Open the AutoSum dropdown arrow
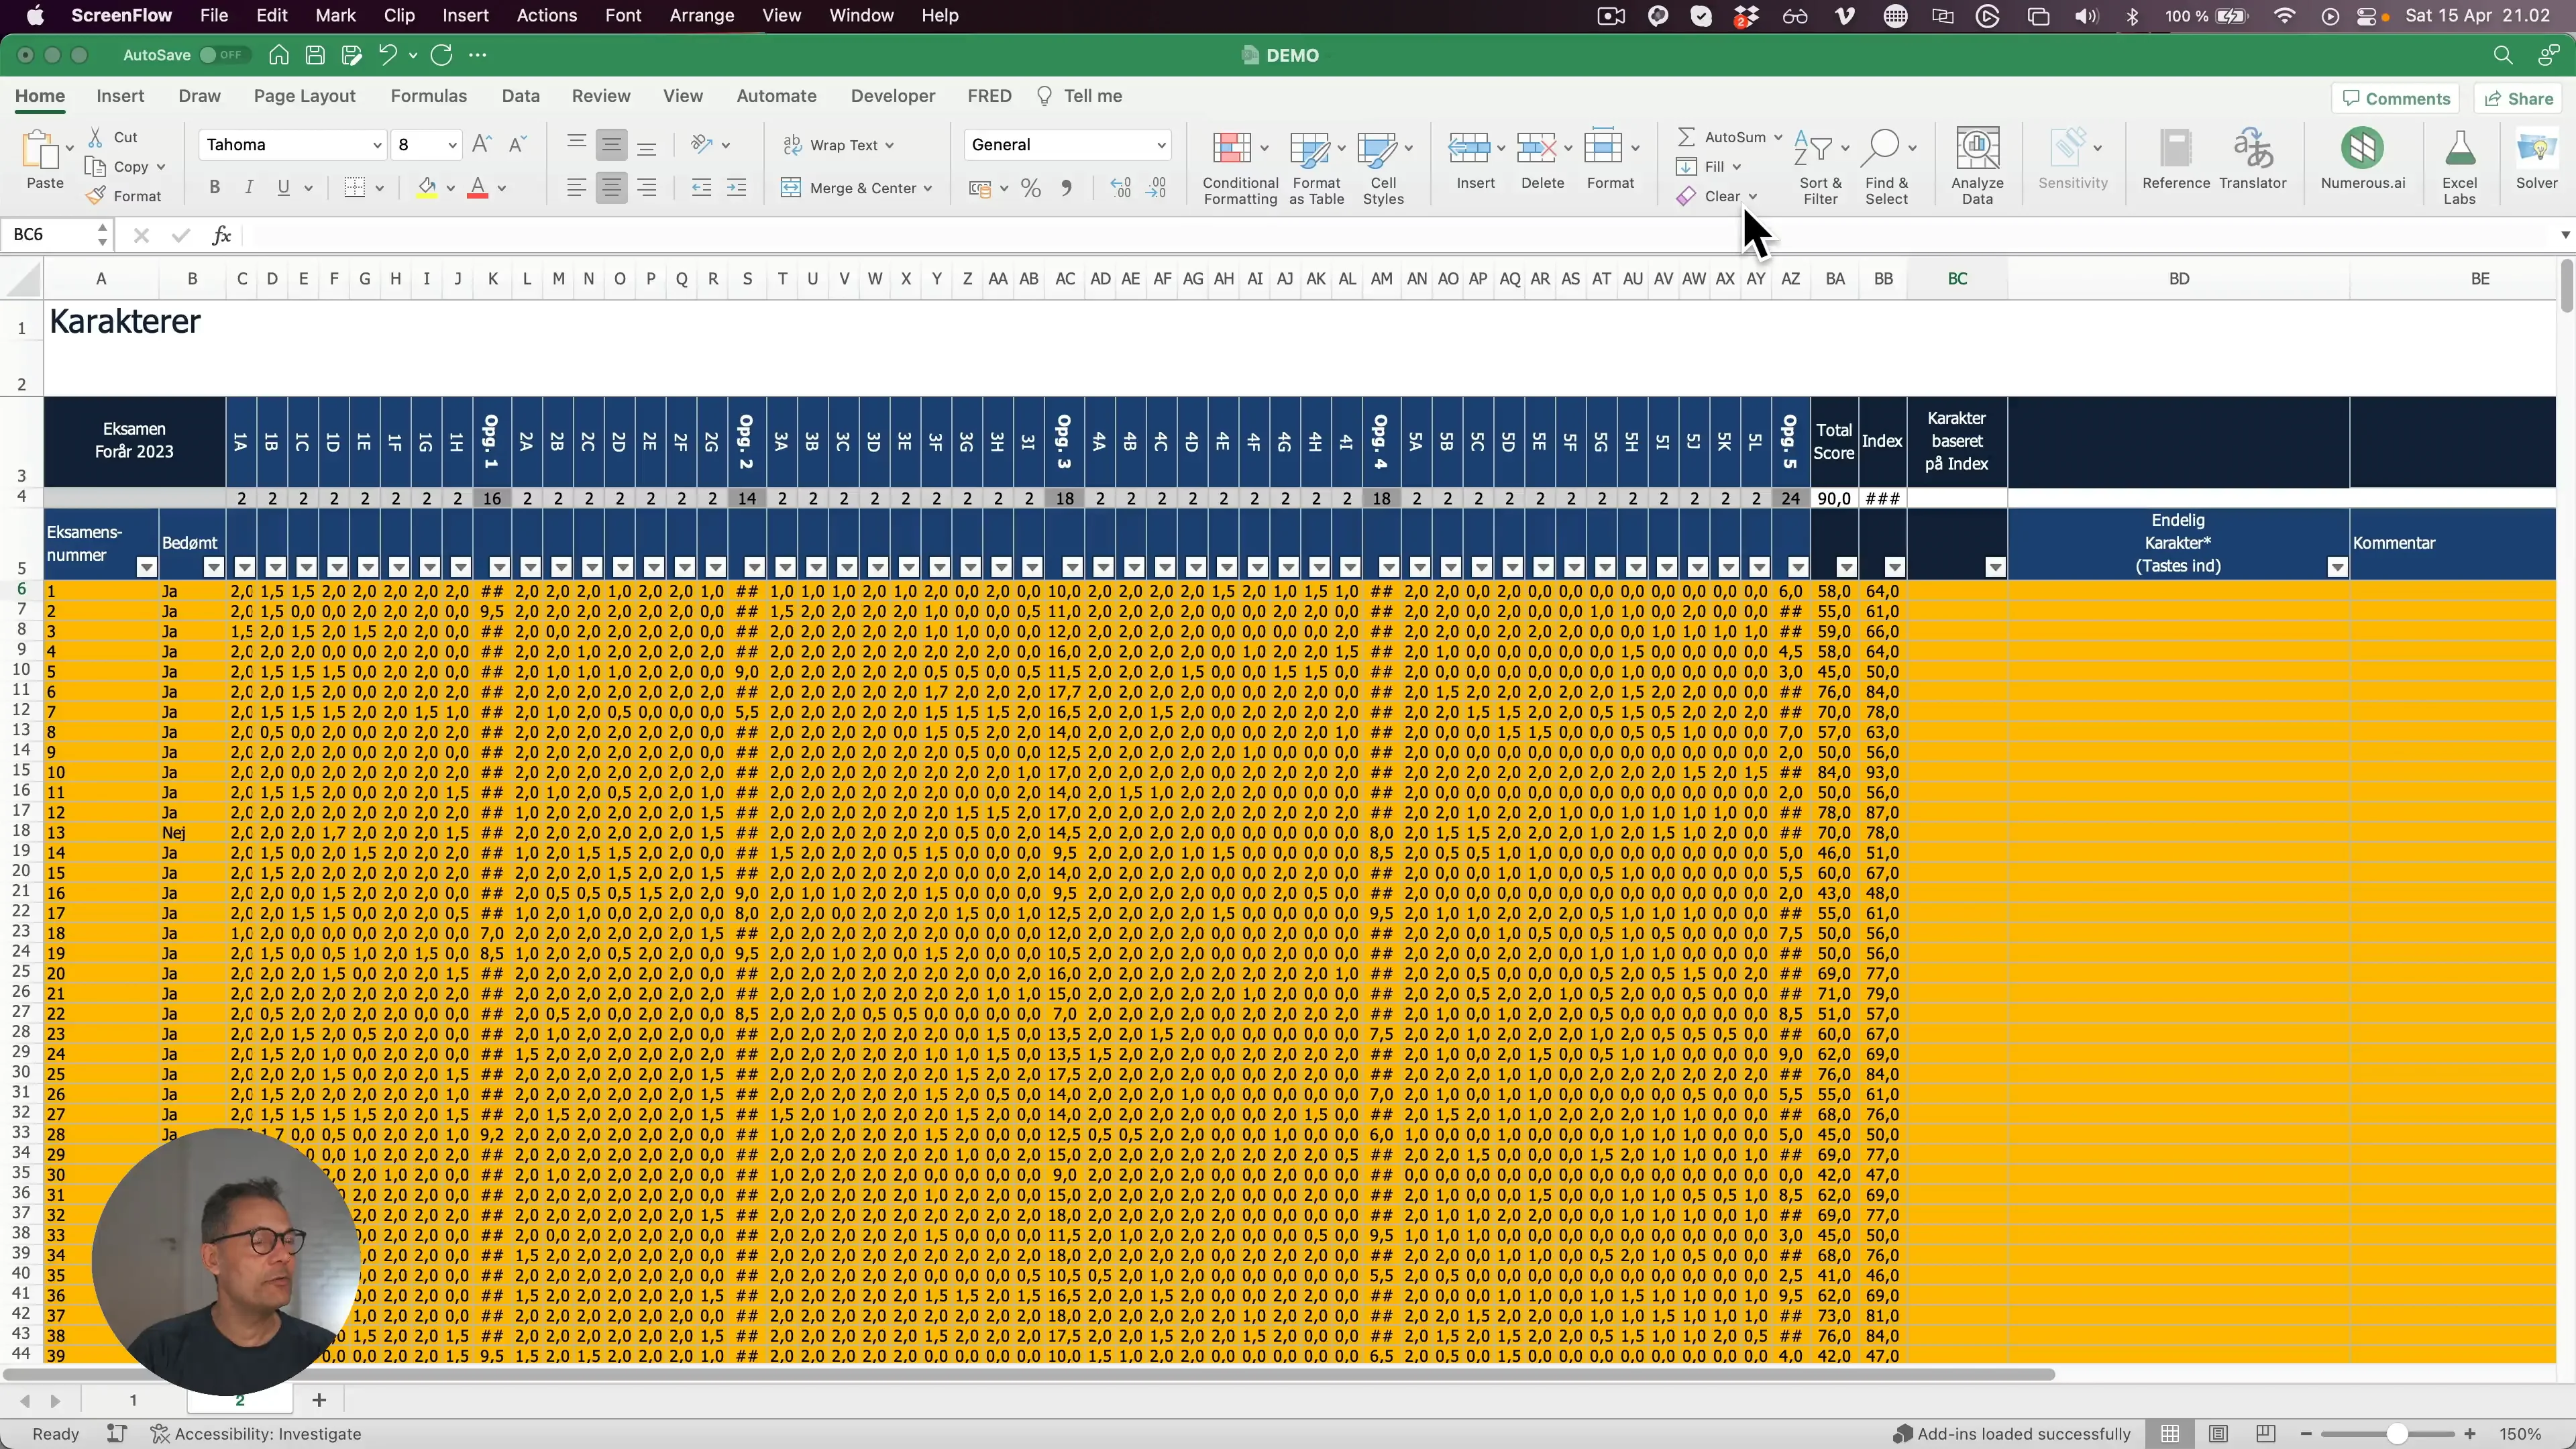The width and height of the screenshot is (2576, 1449). tap(1778, 137)
